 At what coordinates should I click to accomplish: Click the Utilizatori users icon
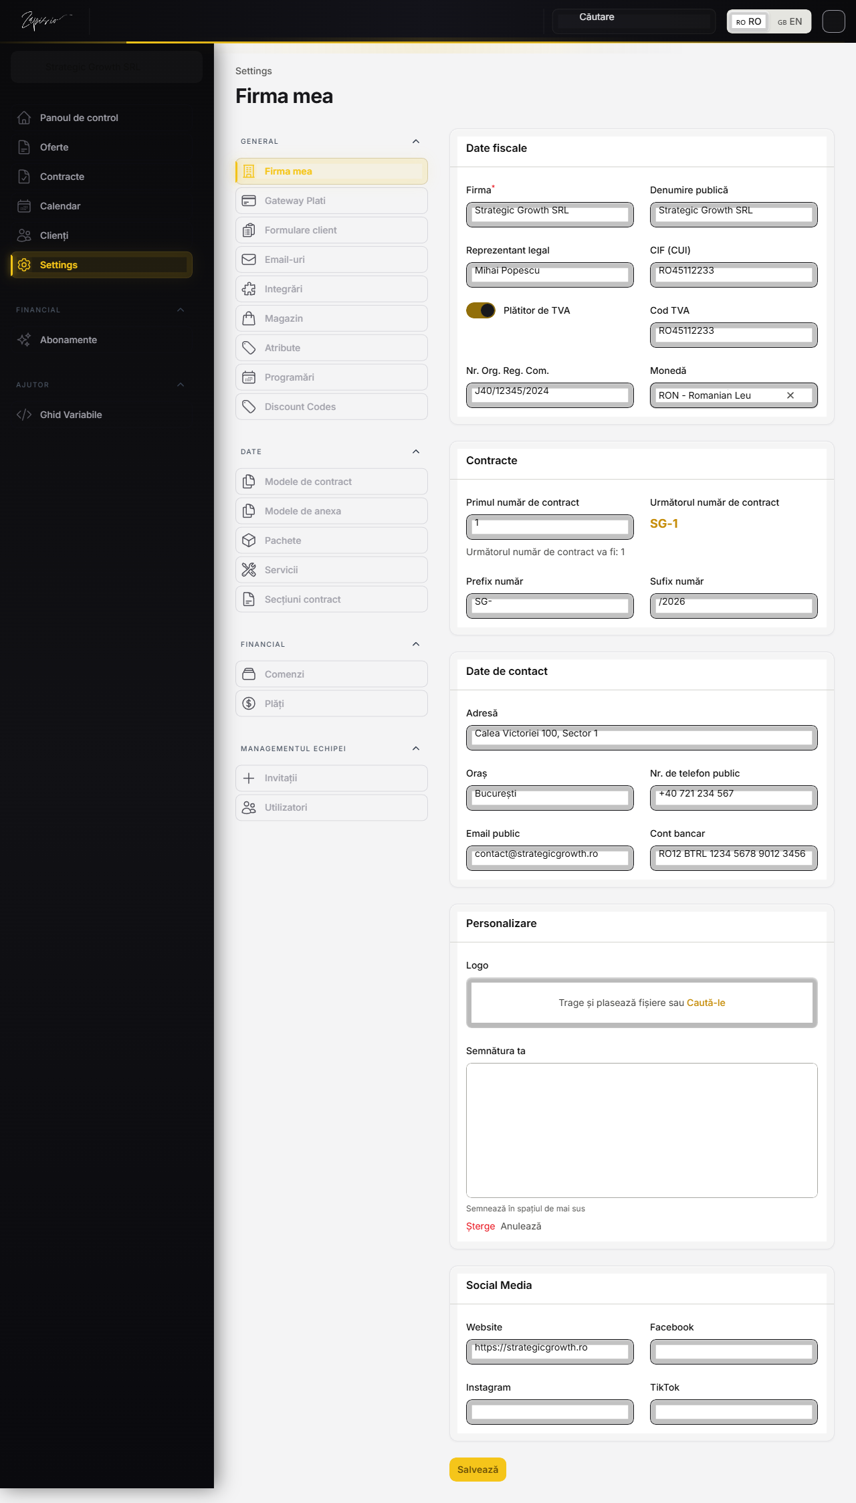(249, 807)
